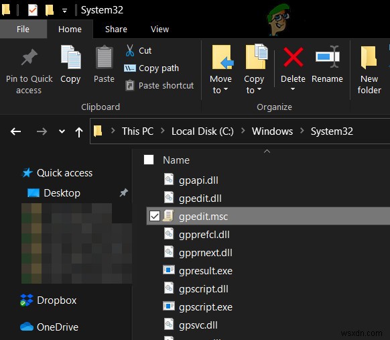Expand the chevron before This PC

coord(113,130)
